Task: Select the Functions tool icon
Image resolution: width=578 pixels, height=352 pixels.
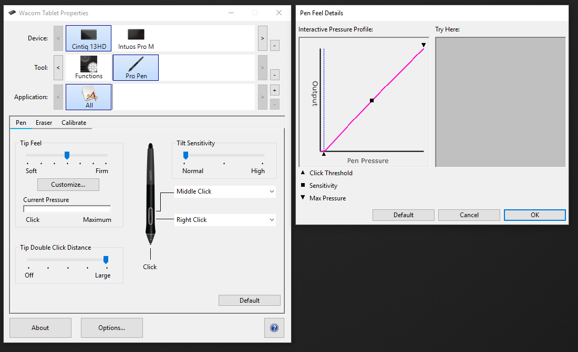Action: 88,68
